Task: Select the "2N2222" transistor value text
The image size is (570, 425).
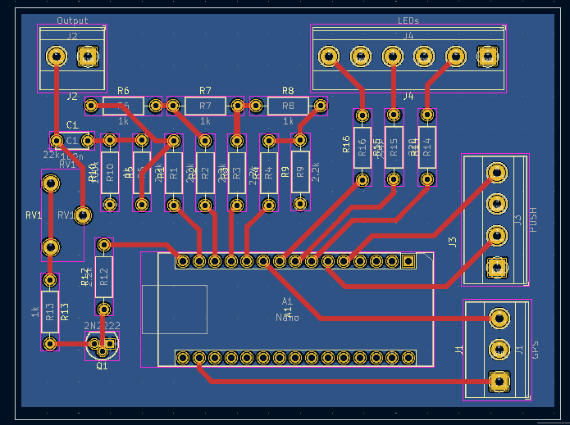Action: click(103, 326)
